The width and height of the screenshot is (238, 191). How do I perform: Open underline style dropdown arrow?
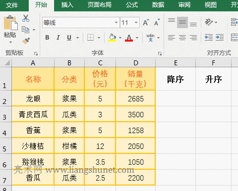point(77,38)
